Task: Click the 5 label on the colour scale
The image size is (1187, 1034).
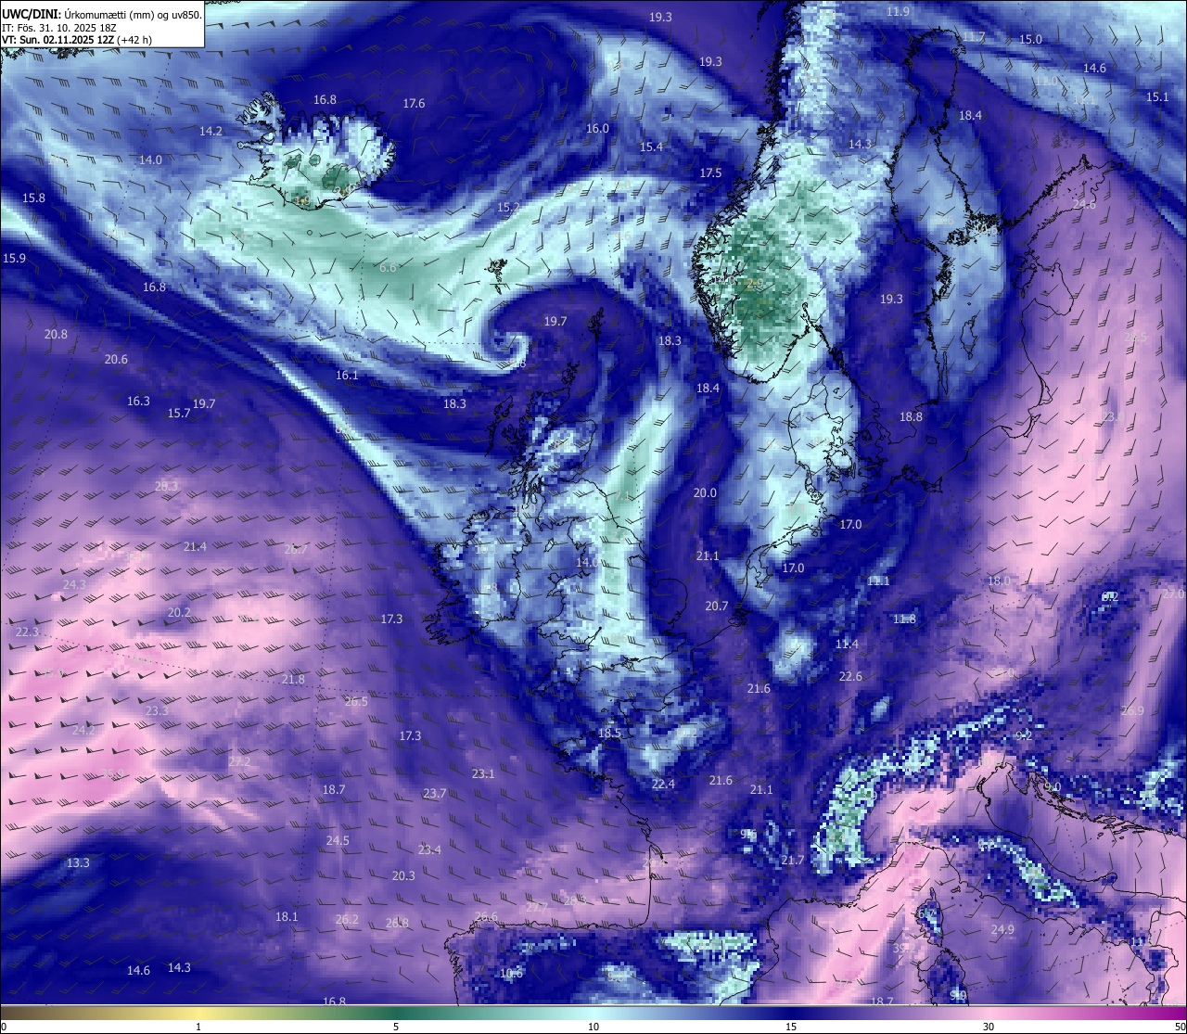Action: pos(396,1027)
